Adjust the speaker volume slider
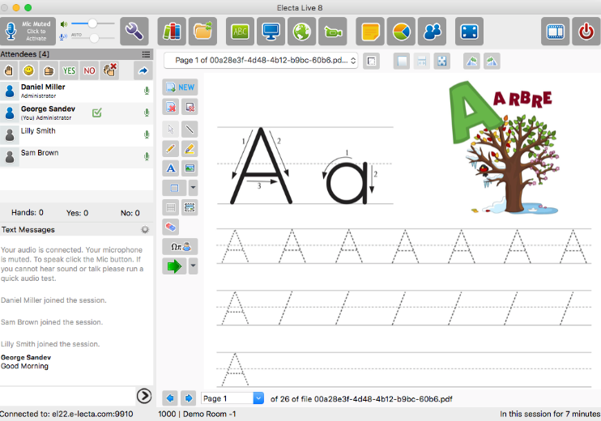The height and width of the screenshot is (421, 601). (92, 23)
